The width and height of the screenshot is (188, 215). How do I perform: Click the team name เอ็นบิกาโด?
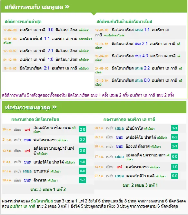[134, 128]
